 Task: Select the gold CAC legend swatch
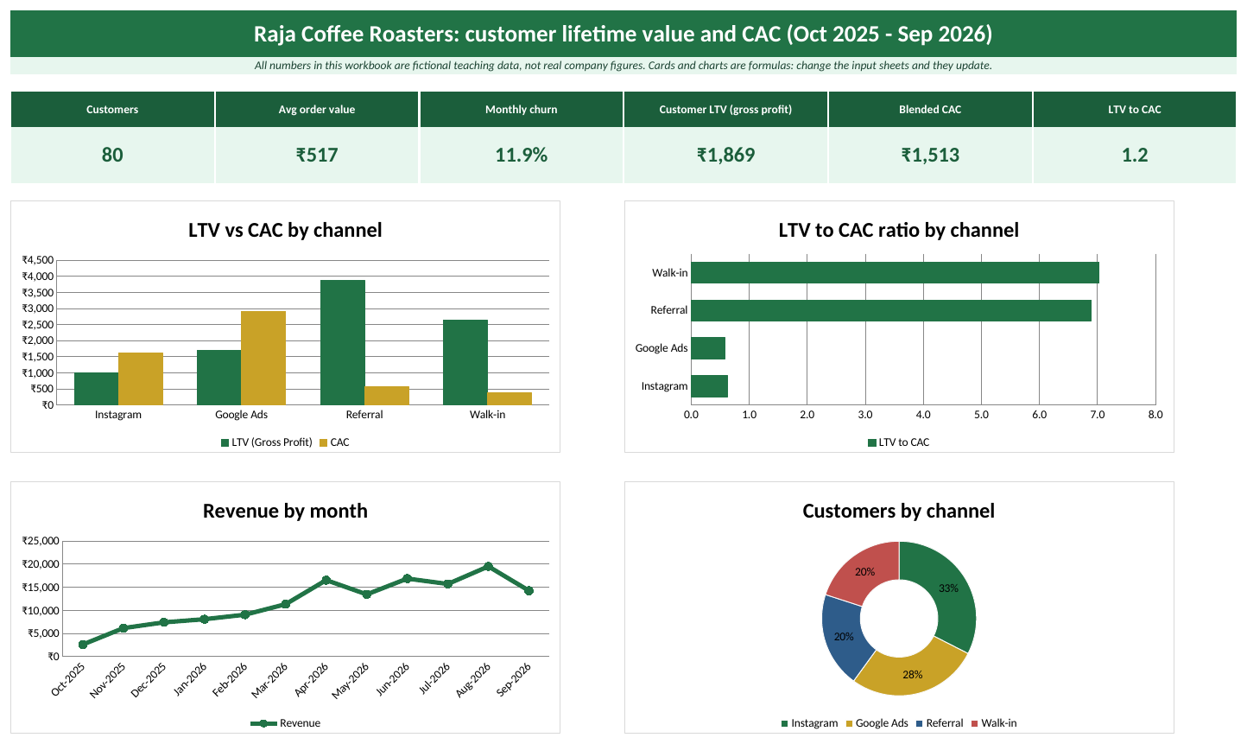tap(324, 442)
